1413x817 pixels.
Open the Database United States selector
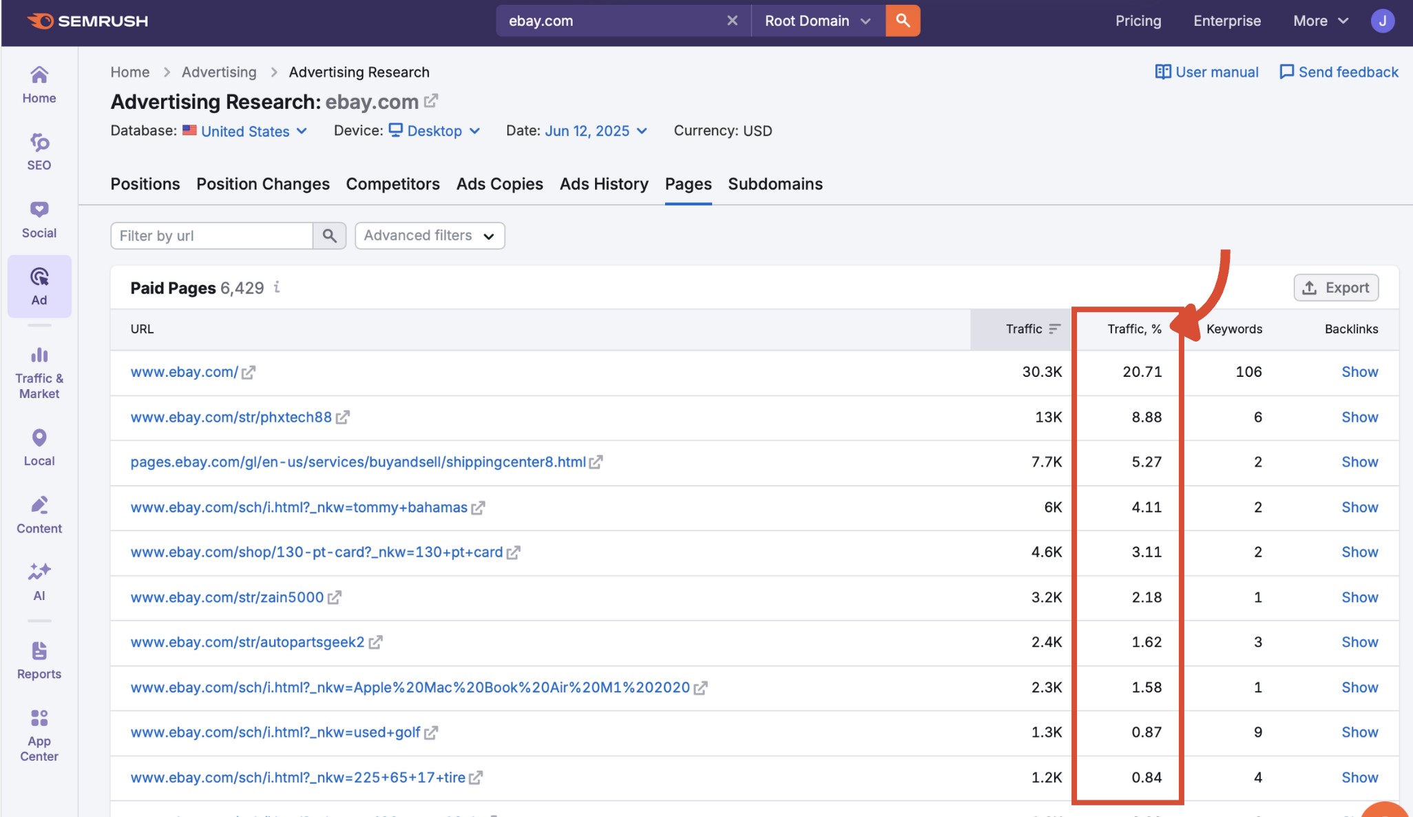pos(245,131)
